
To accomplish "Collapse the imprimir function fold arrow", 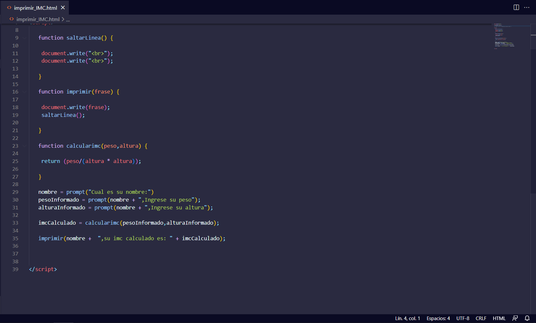I will pos(25,92).
